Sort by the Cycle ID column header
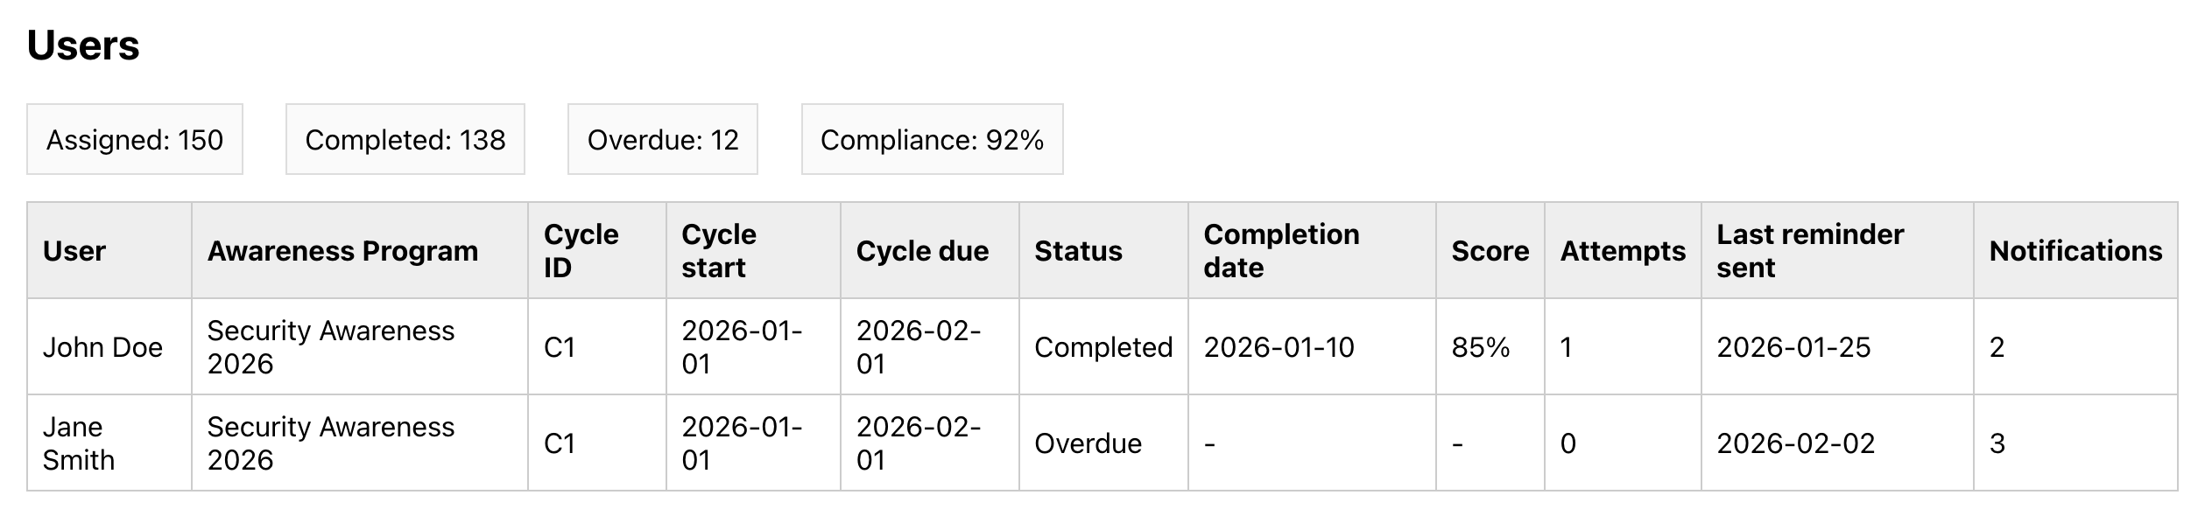The image size is (2198, 509). (x=581, y=251)
